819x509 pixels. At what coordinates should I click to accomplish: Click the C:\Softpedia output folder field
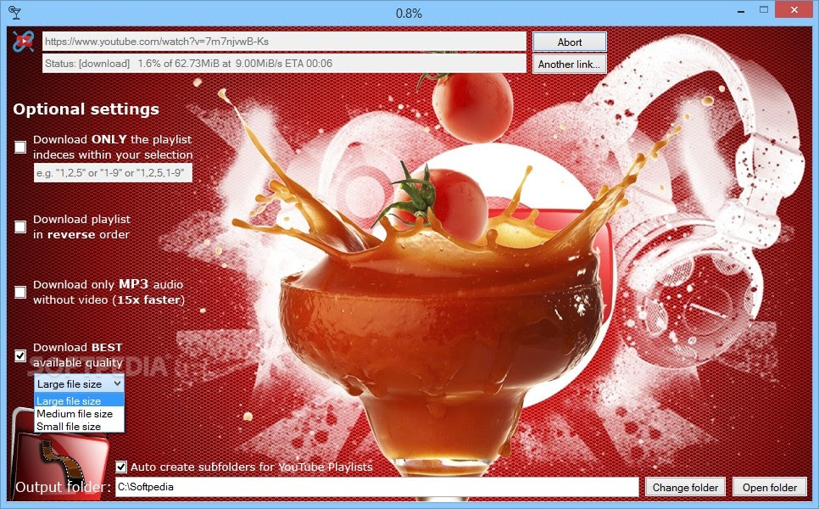(376, 487)
